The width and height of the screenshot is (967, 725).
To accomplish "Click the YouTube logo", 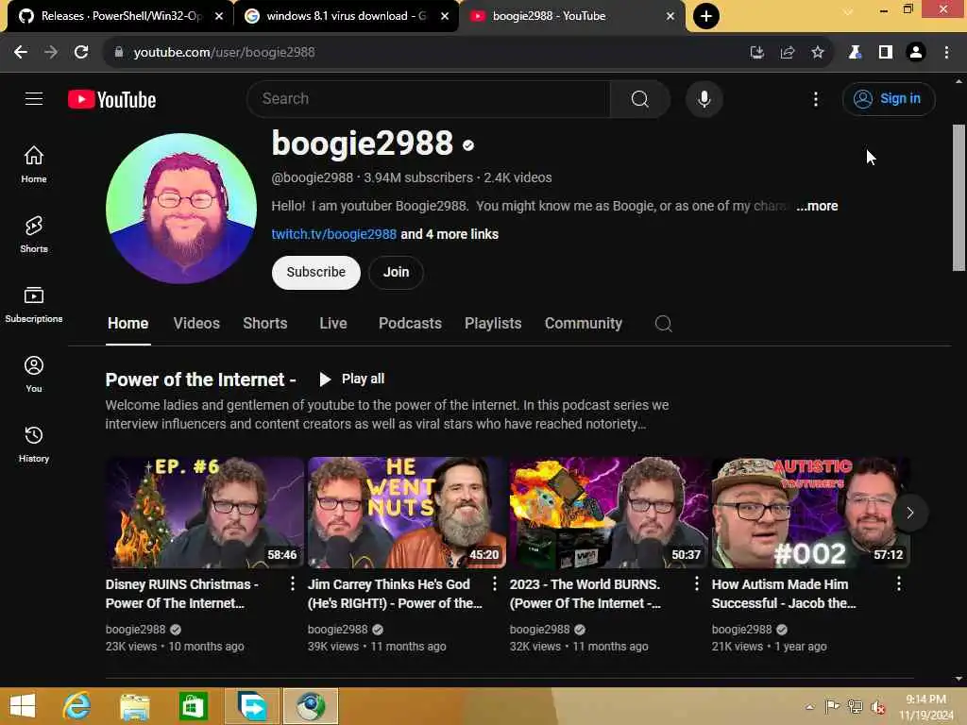I will pyautogui.click(x=111, y=99).
